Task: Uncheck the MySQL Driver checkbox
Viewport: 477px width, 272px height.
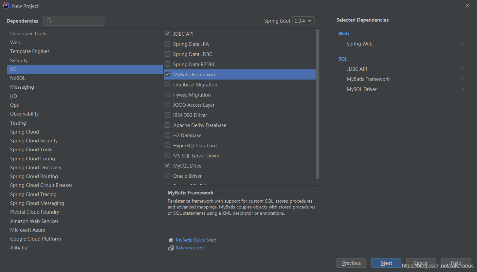Action: (167, 166)
